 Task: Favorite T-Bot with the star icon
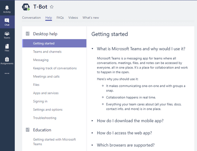point(52,7)
